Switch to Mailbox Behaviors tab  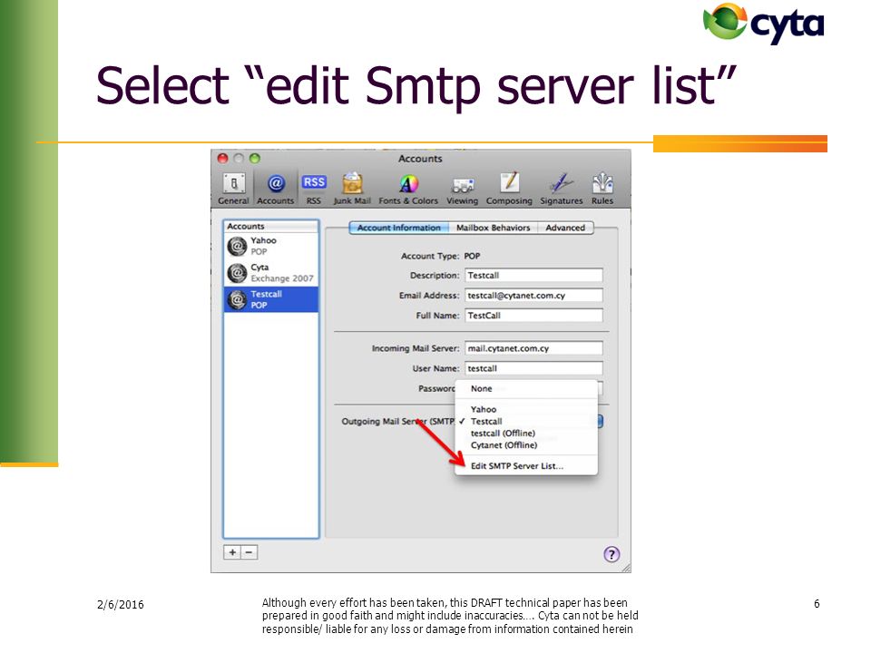tap(494, 228)
